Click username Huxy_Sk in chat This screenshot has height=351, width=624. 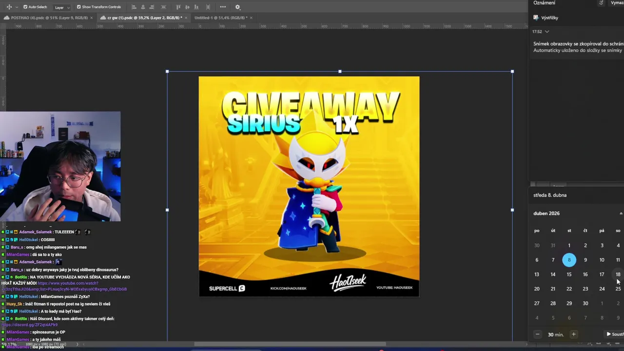15,304
